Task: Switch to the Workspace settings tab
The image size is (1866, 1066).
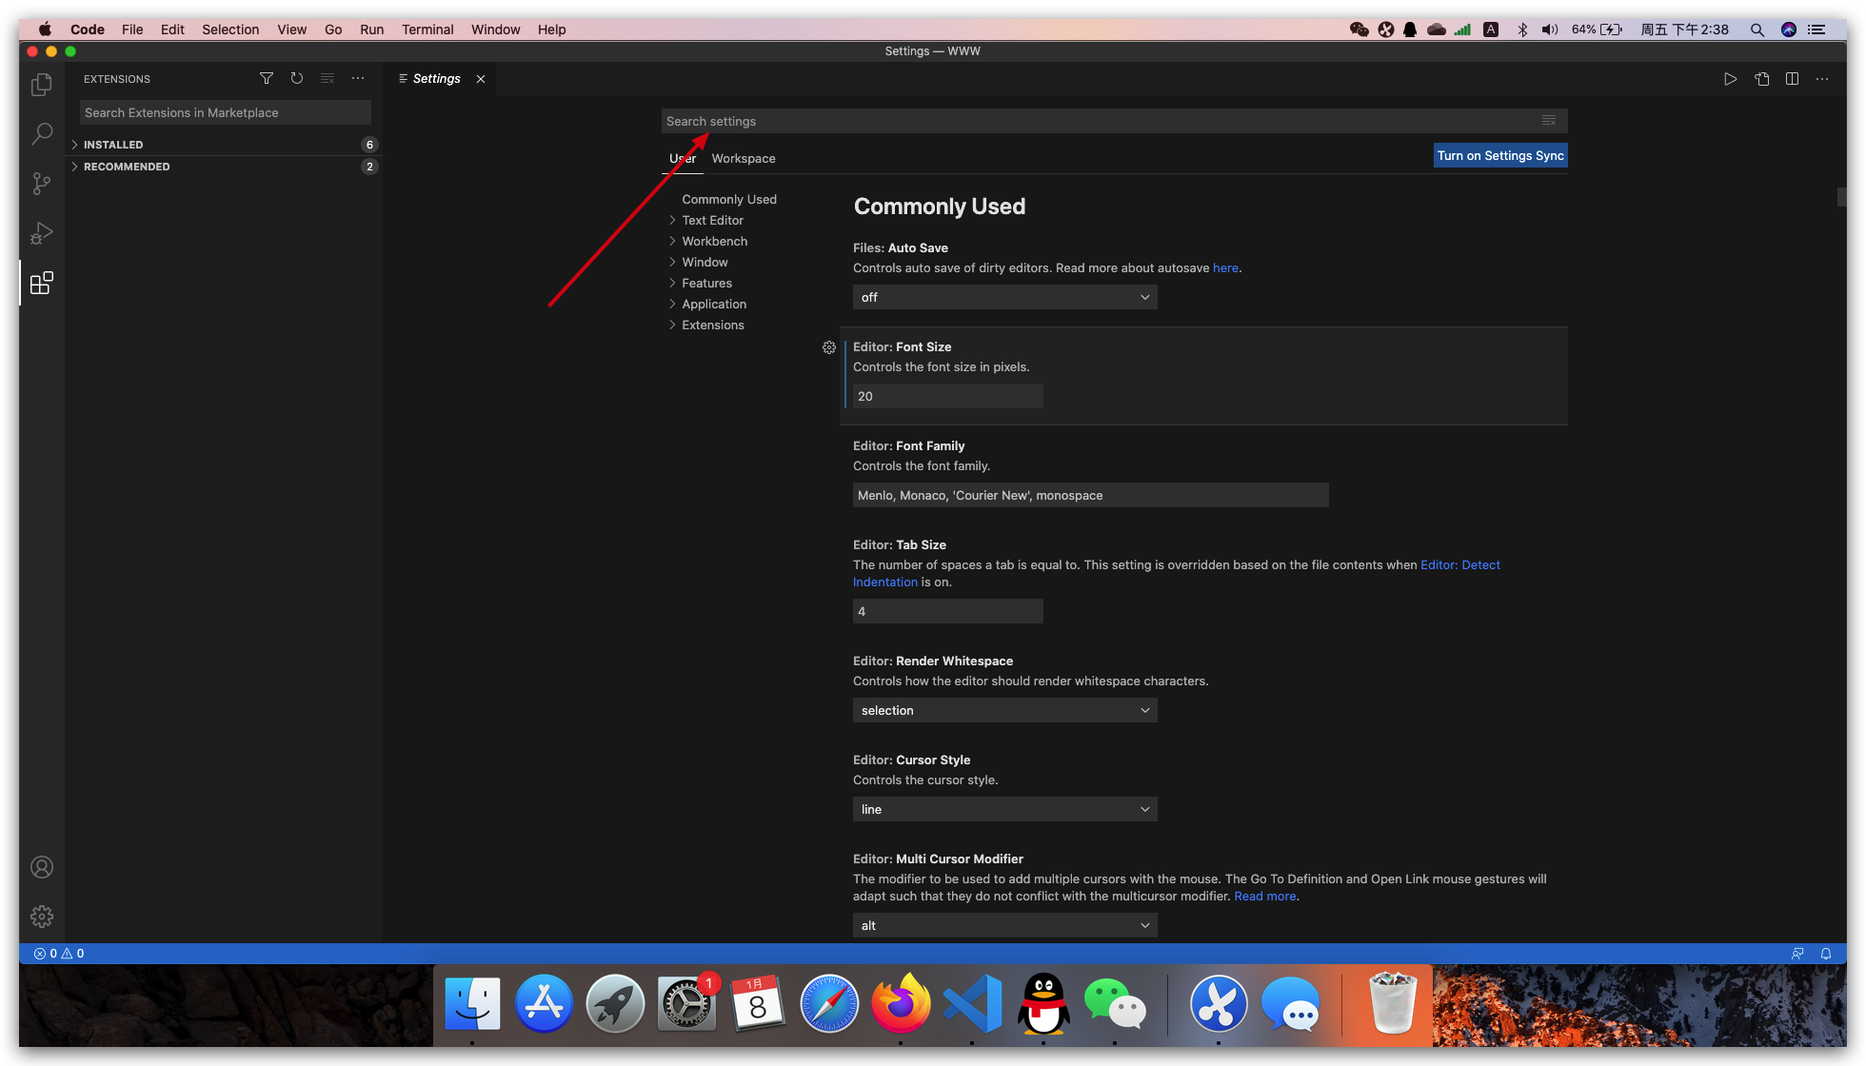Action: click(743, 158)
